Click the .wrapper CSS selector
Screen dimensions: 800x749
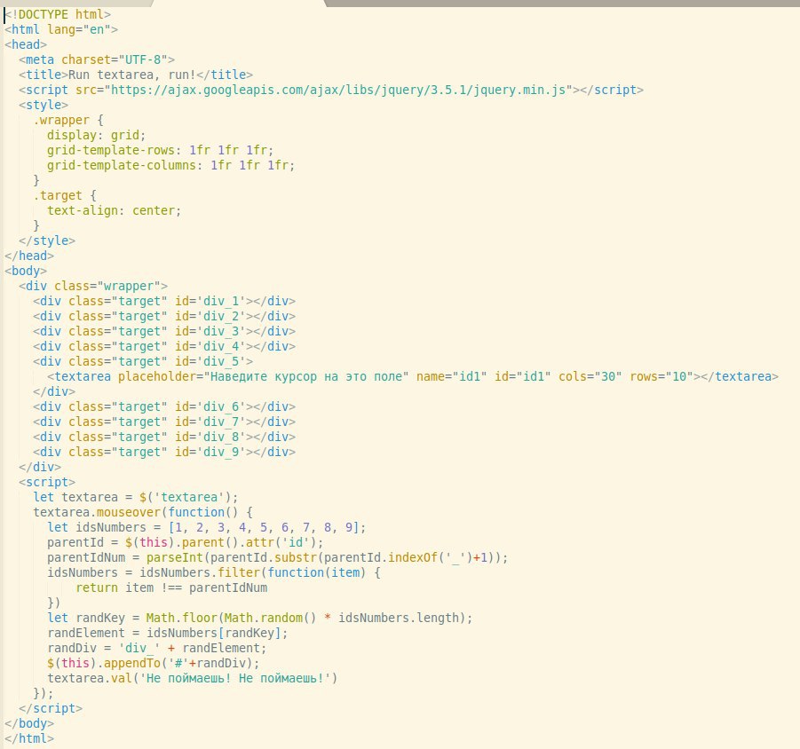click(x=61, y=121)
